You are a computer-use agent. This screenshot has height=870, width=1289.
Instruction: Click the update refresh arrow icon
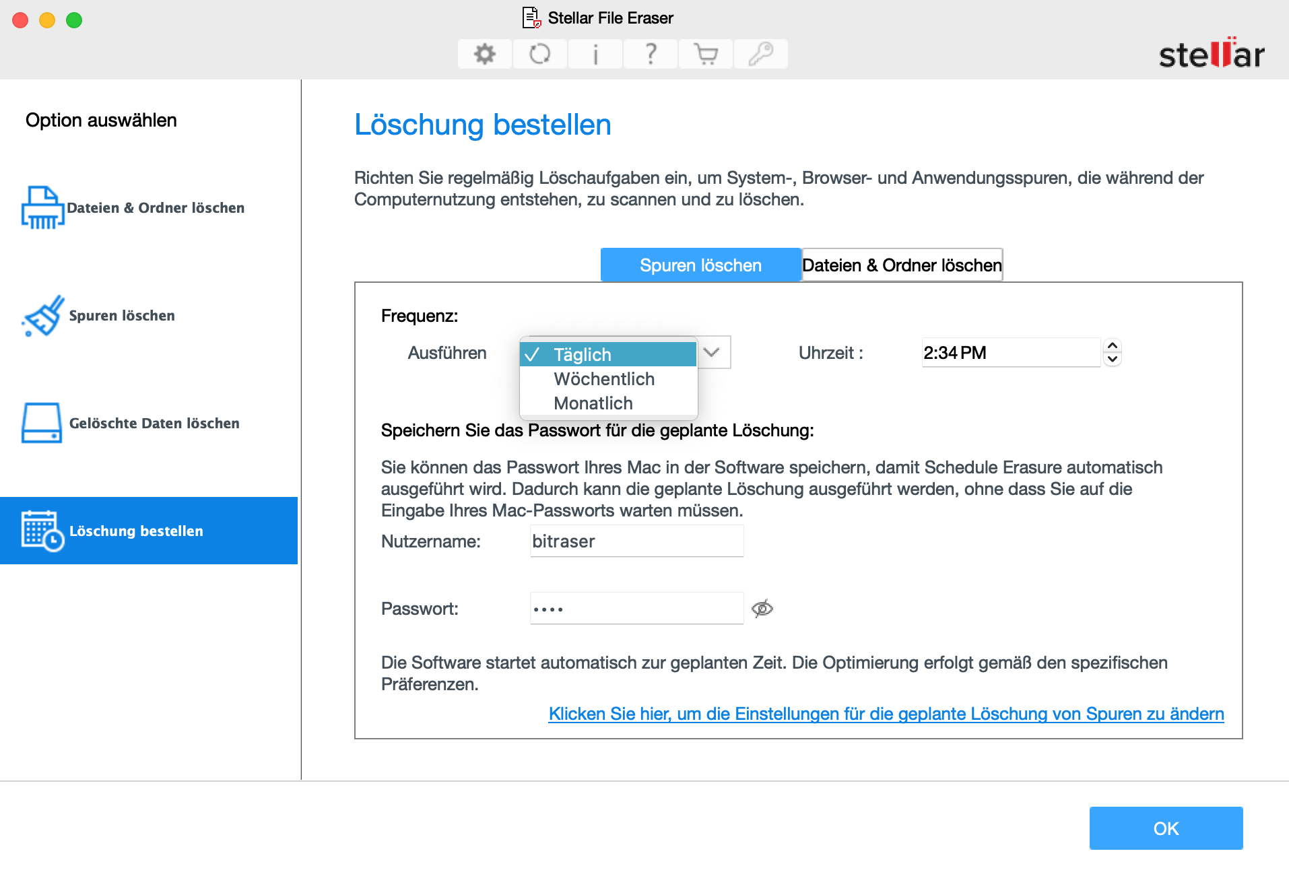[539, 54]
